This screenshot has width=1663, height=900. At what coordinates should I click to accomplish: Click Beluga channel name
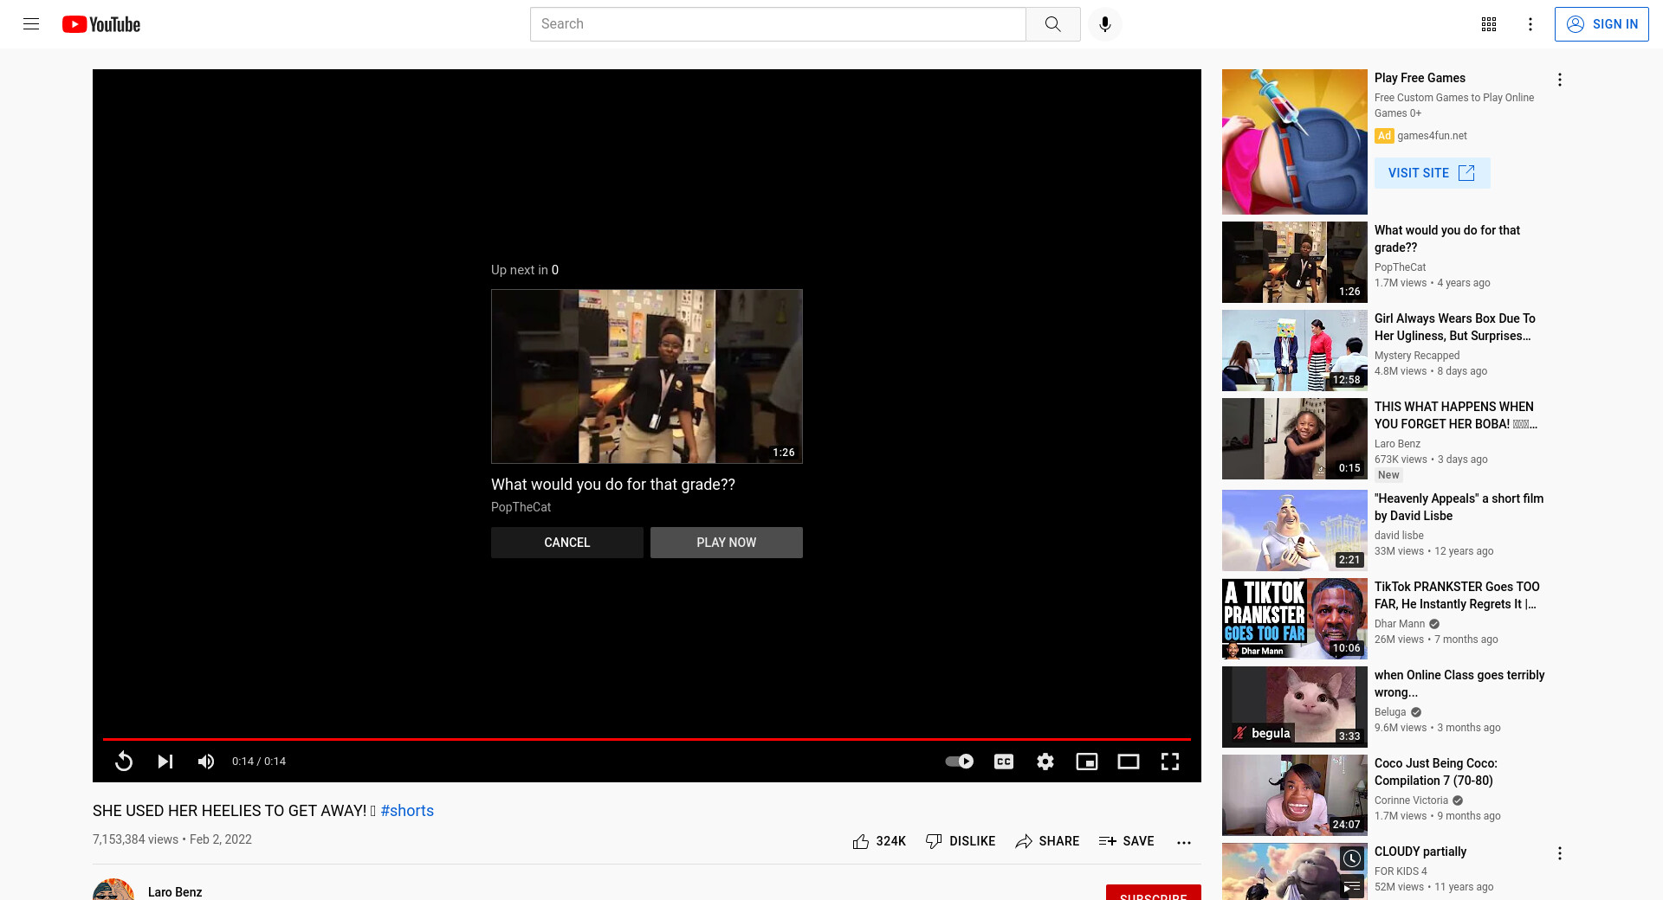[x=1390, y=712]
